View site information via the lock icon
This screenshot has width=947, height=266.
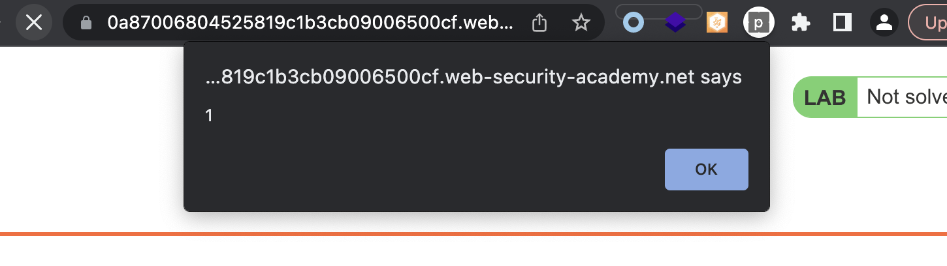[x=86, y=23]
